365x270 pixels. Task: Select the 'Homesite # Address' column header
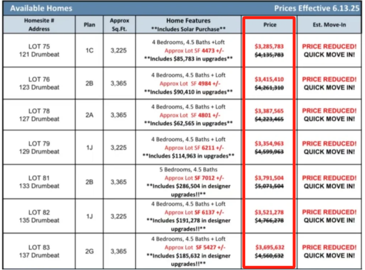click(x=39, y=25)
